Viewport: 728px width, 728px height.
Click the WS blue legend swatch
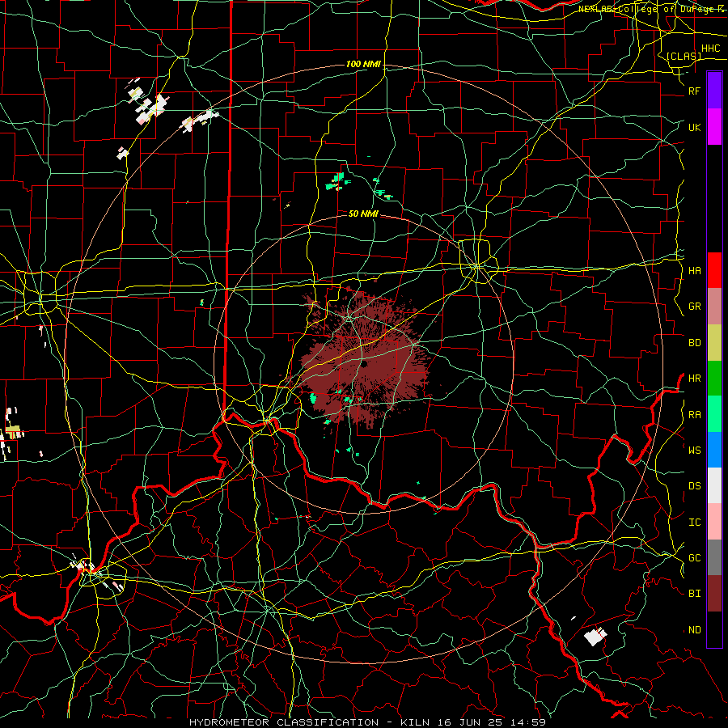tap(714, 450)
